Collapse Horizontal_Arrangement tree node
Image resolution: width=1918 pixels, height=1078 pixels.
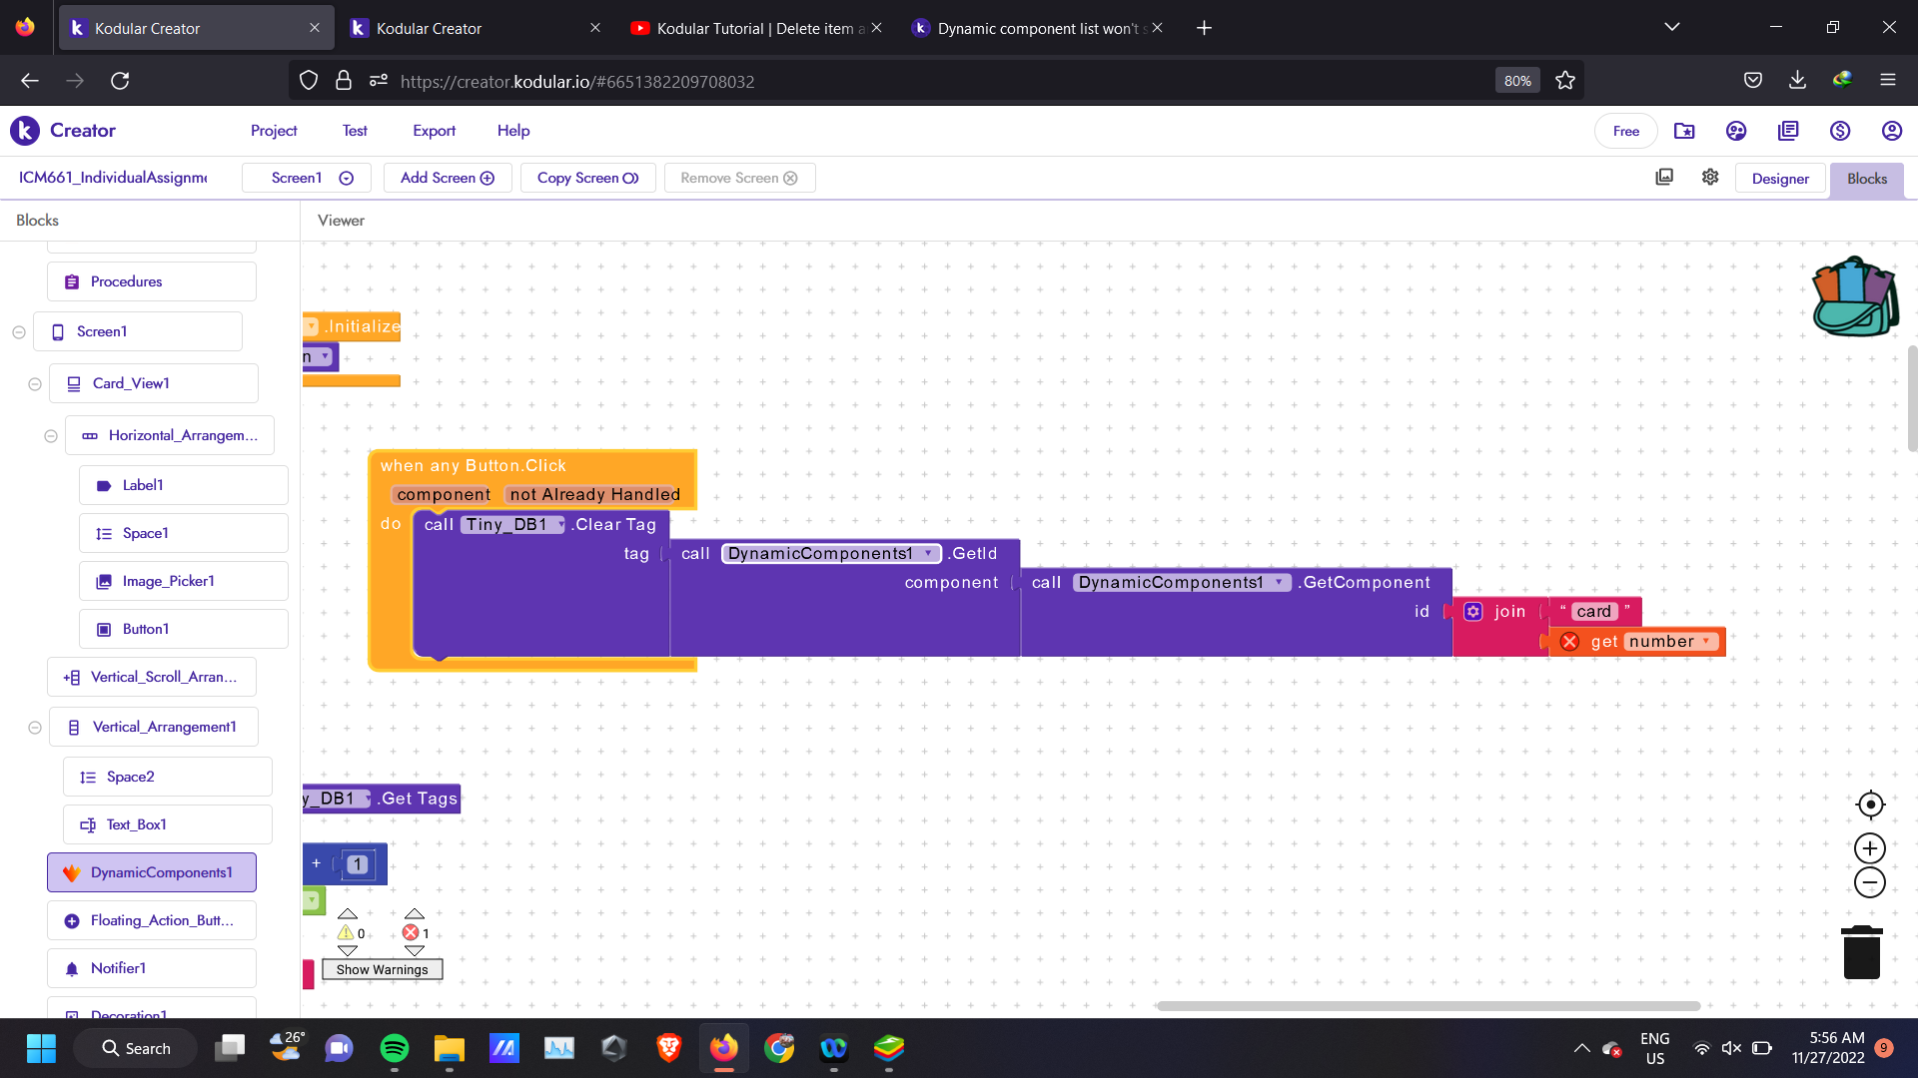(x=51, y=436)
